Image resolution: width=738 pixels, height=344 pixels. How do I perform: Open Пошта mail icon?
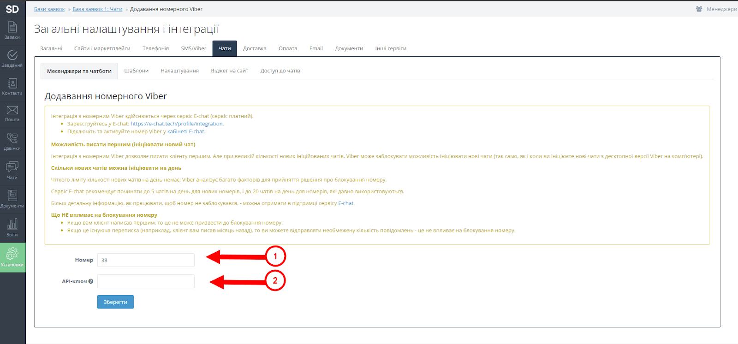12,113
